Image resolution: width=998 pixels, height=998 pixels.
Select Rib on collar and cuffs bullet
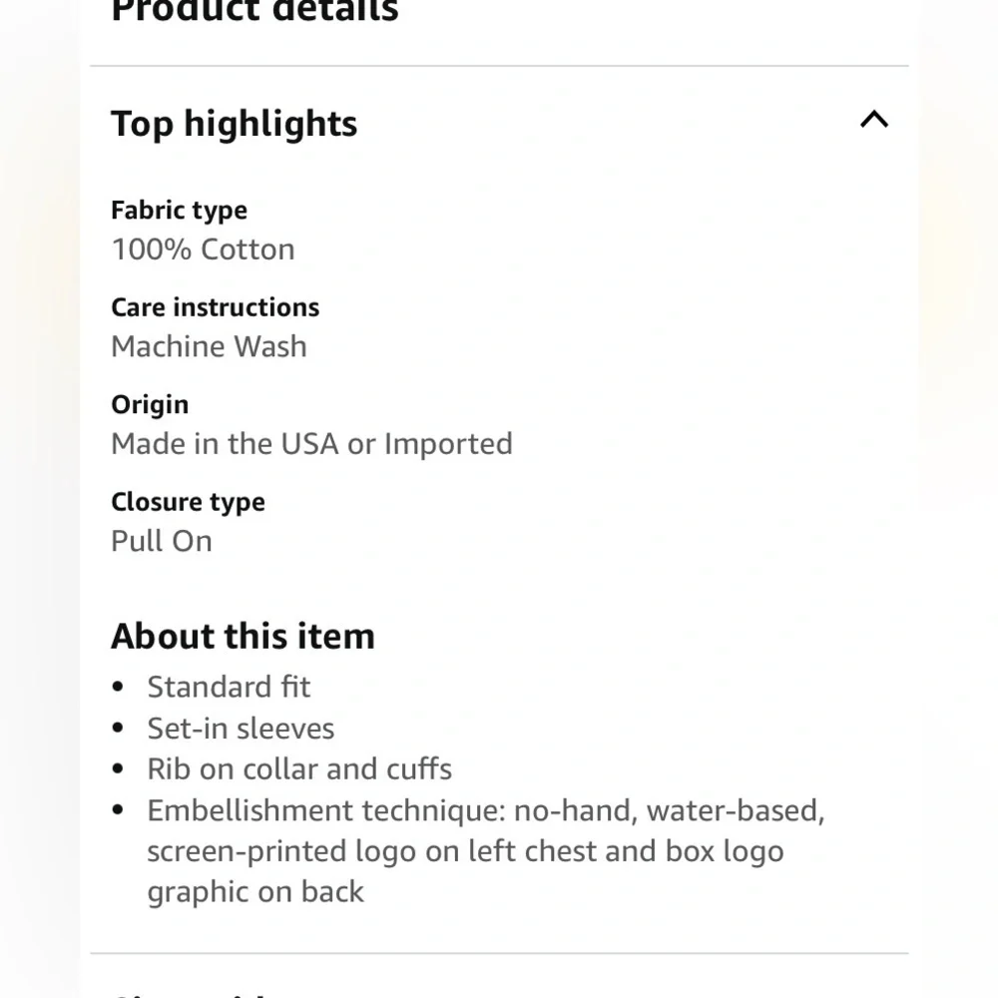(x=299, y=769)
